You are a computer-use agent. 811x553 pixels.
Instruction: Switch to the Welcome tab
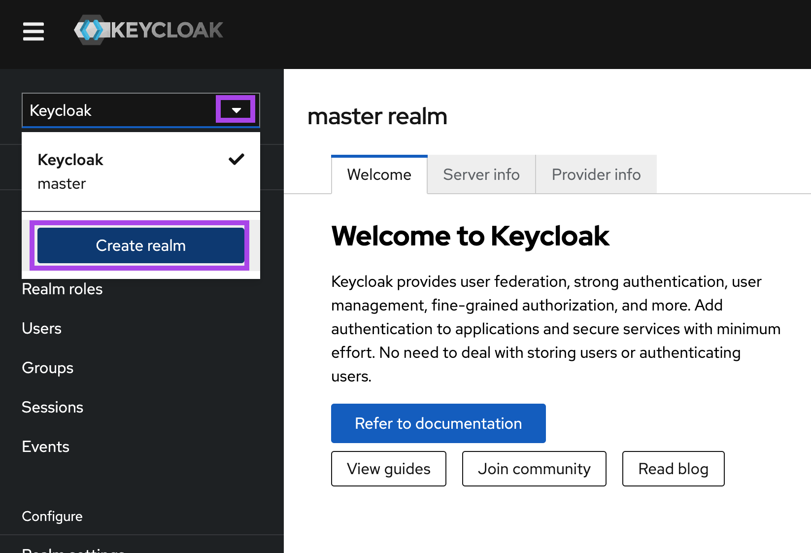379,174
